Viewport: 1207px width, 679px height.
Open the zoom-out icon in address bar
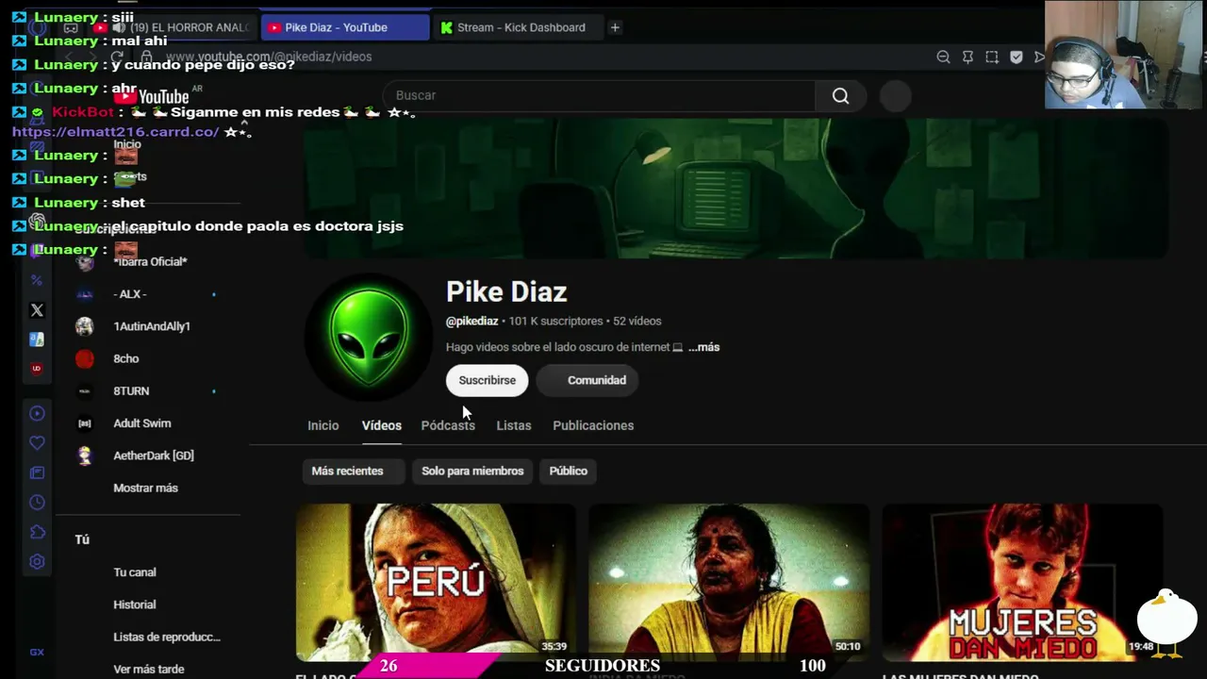(943, 57)
